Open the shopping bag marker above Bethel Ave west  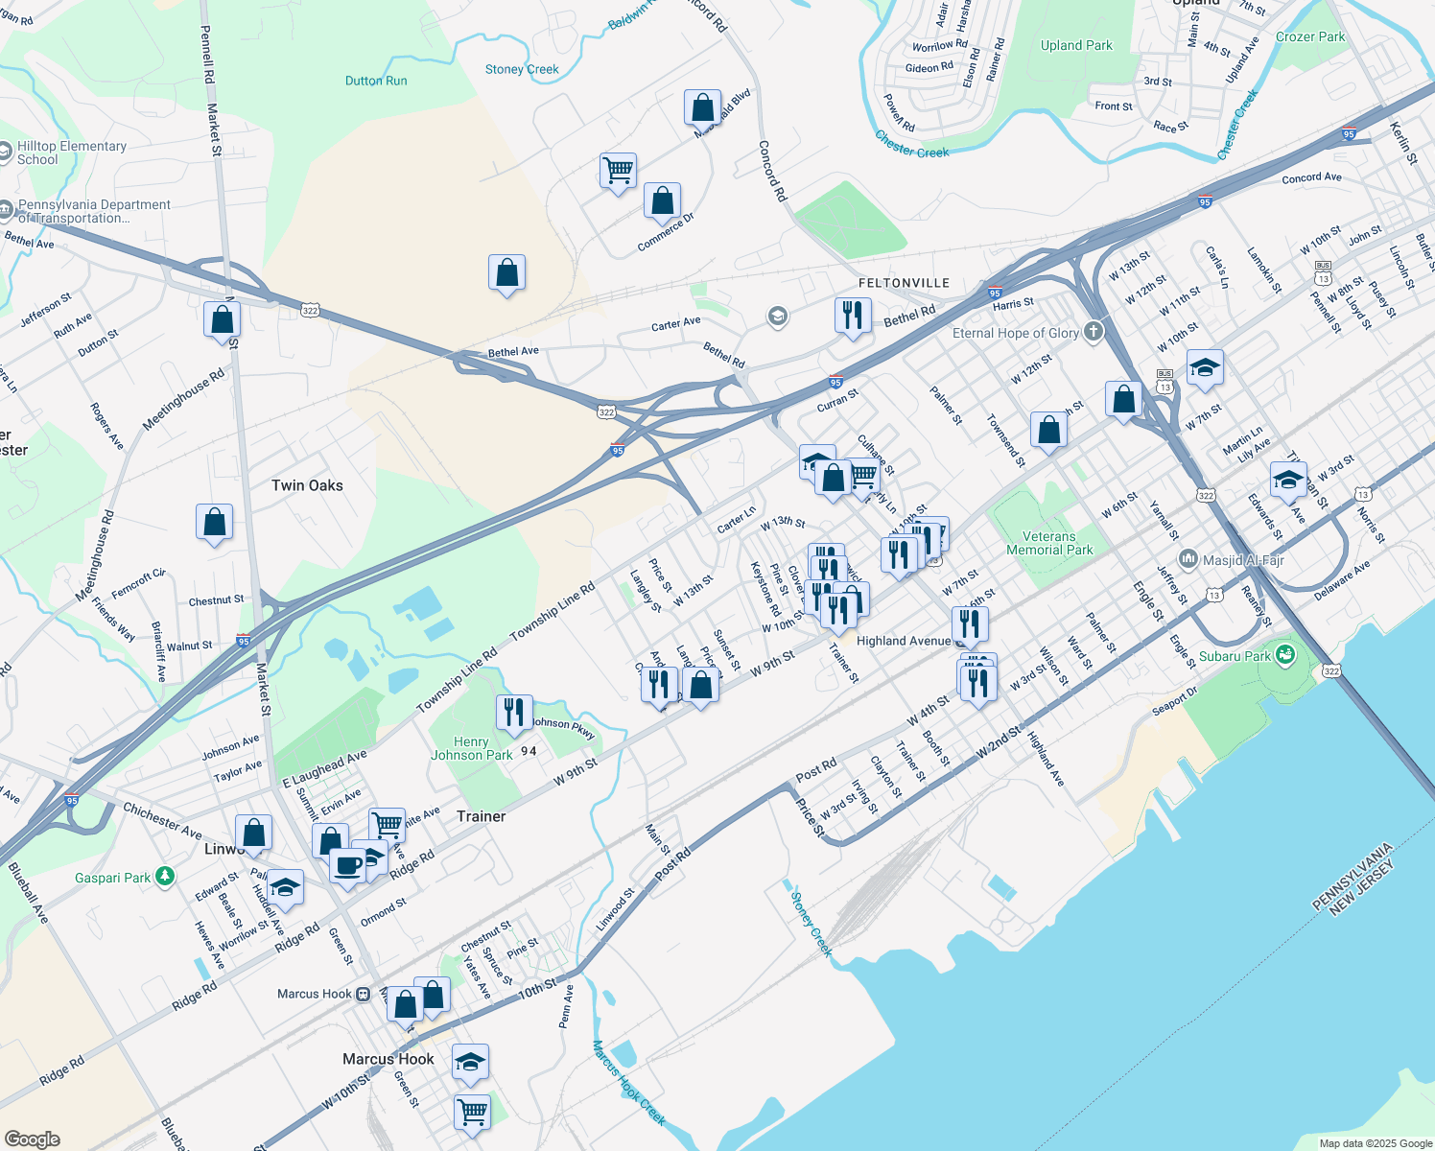506,274
